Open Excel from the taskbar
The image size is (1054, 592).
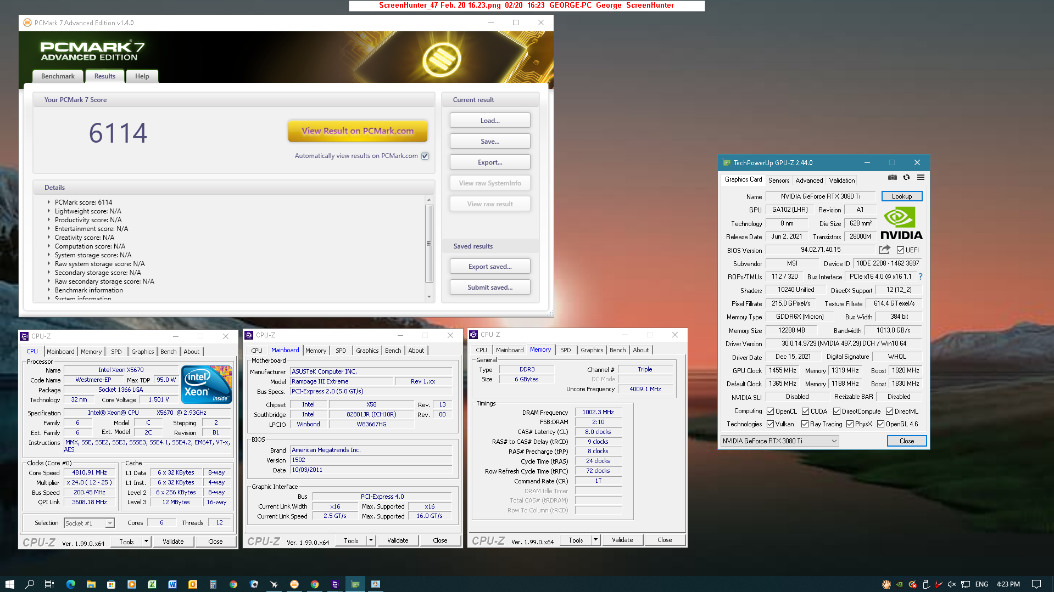(152, 584)
